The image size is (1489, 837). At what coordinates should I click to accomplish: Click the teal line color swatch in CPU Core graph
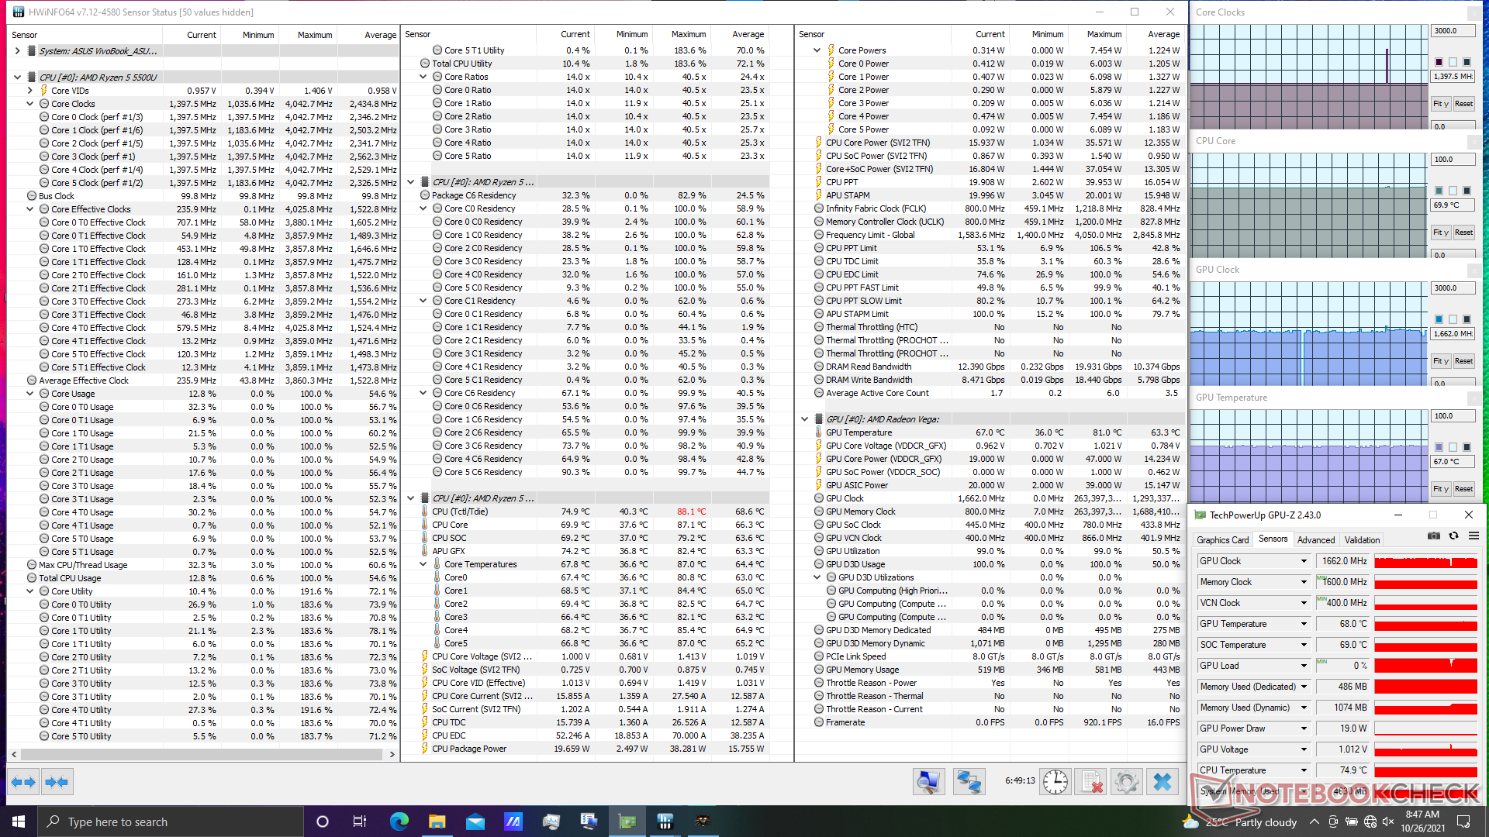[x=1439, y=191]
